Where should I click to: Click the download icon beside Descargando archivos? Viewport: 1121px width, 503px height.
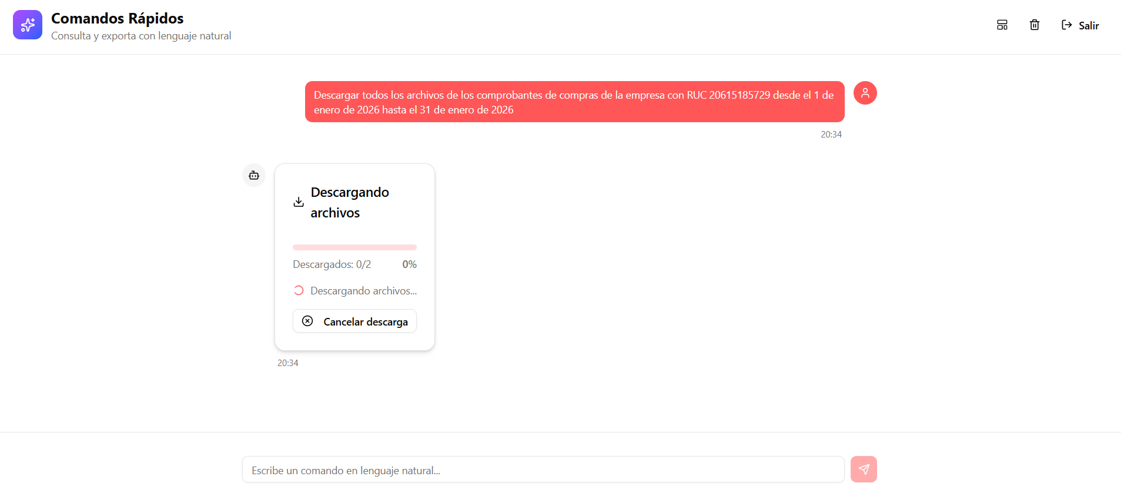pos(299,202)
